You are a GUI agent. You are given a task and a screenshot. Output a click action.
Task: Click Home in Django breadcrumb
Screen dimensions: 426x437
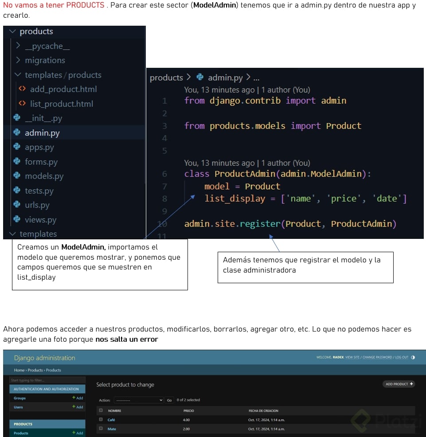click(19, 370)
